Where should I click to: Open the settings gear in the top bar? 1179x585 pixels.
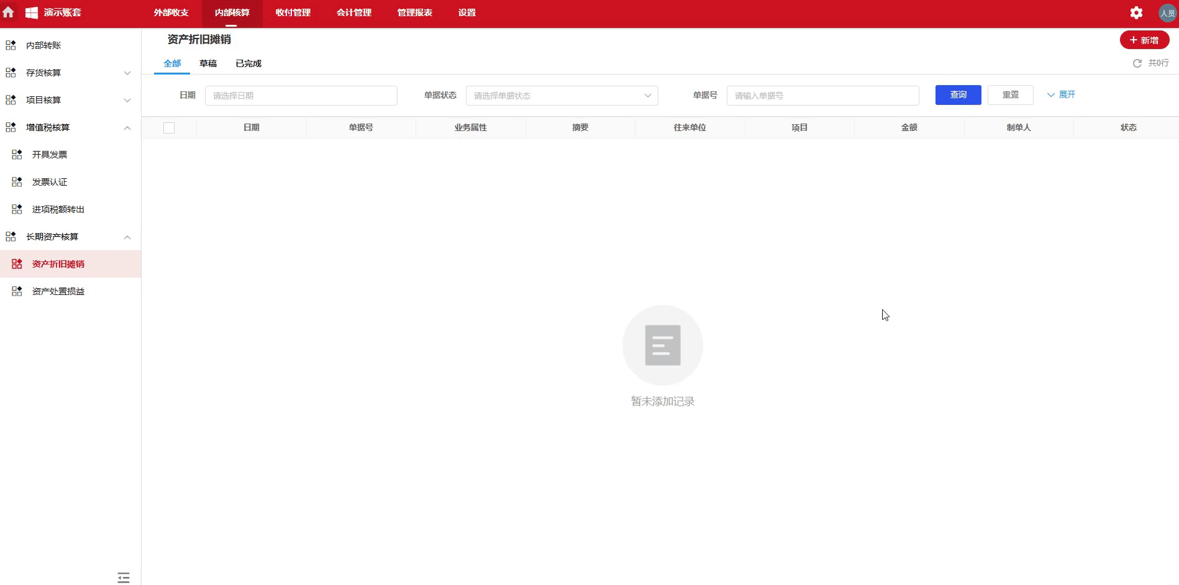[x=1137, y=12]
